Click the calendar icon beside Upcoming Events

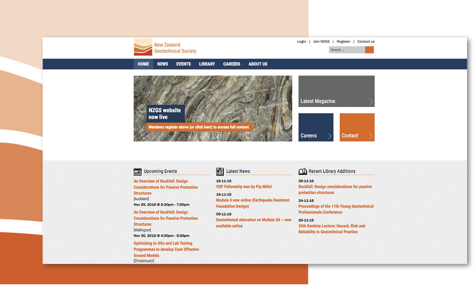pos(138,172)
